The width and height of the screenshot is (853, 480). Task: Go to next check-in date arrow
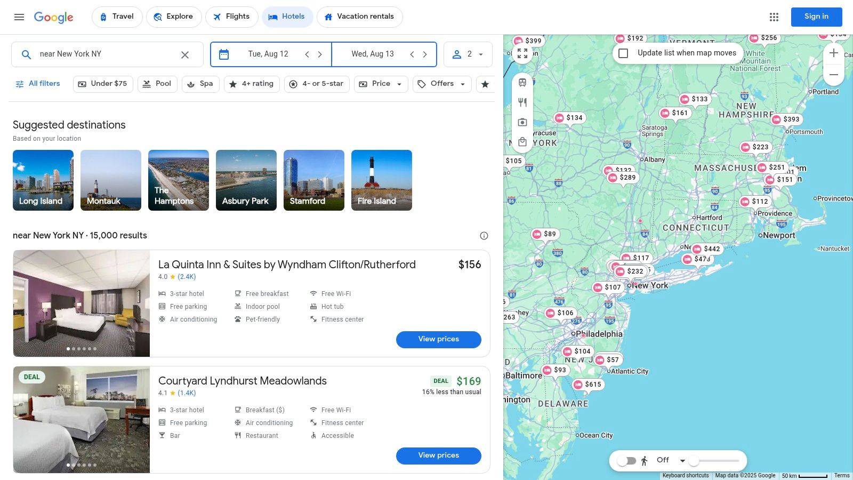pyautogui.click(x=320, y=54)
